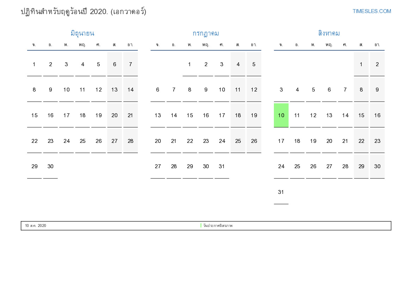Click the green holiday legend marker
Image resolution: width=412 pixels, height=291 pixels.
tap(201, 226)
